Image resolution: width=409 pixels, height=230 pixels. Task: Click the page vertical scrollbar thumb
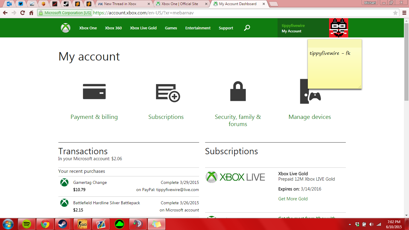[406, 61]
